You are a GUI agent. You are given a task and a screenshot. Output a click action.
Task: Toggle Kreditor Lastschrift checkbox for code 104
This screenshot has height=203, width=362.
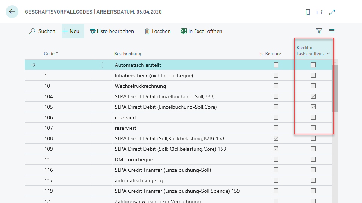click(x=313, y=96)
